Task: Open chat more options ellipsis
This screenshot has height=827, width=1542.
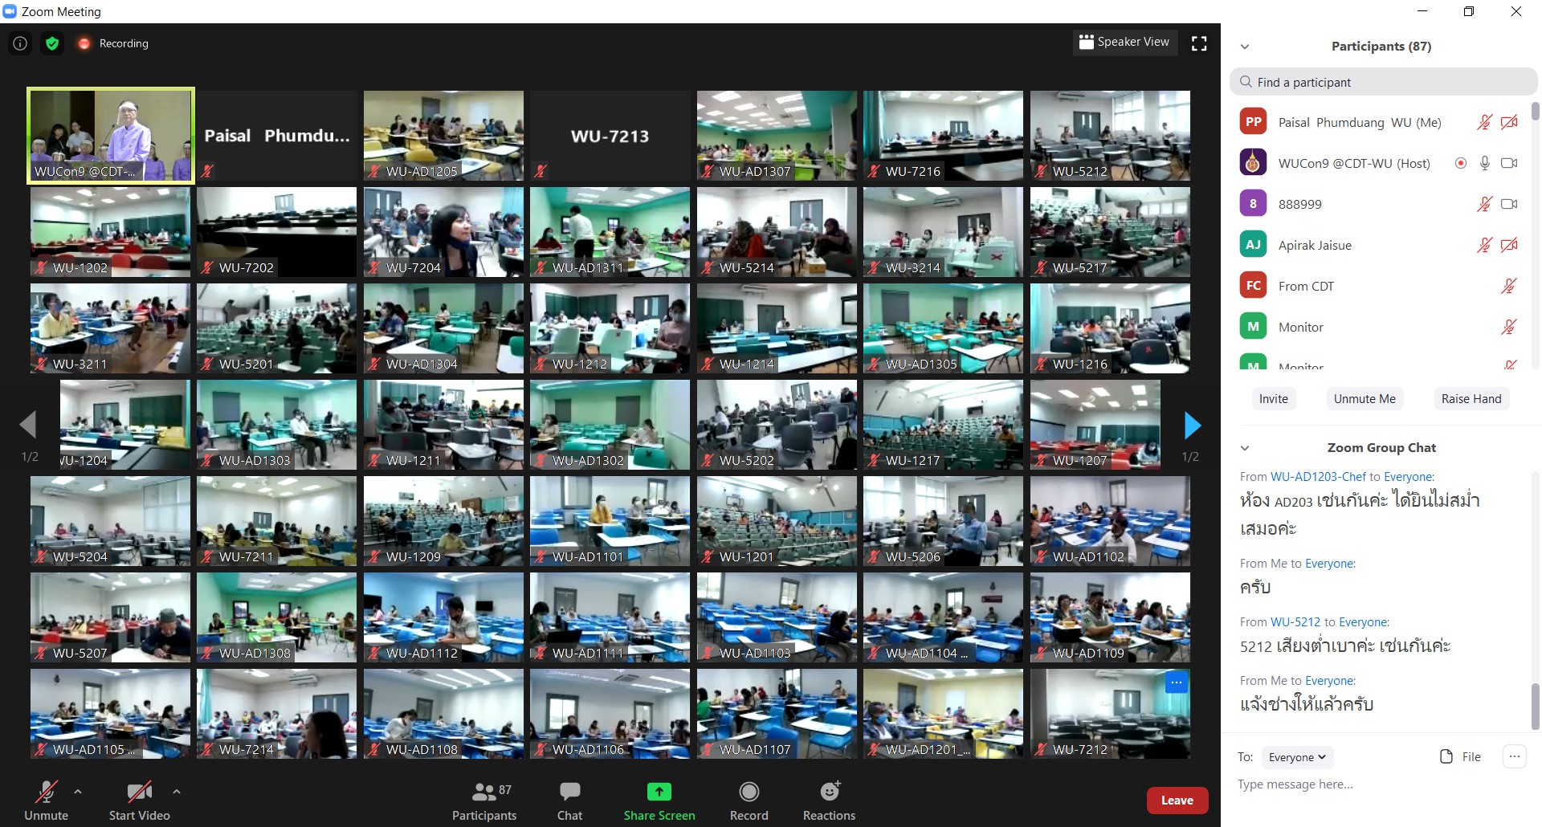Action: pos(1514,756)
